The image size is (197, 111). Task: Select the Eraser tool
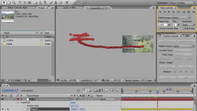[61, 2]
